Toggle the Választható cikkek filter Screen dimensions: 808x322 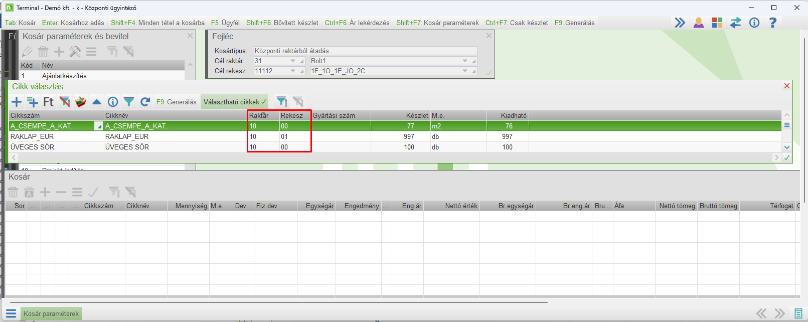234,102
